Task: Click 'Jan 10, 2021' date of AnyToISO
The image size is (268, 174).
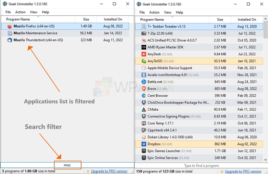Action: point(247,61)
